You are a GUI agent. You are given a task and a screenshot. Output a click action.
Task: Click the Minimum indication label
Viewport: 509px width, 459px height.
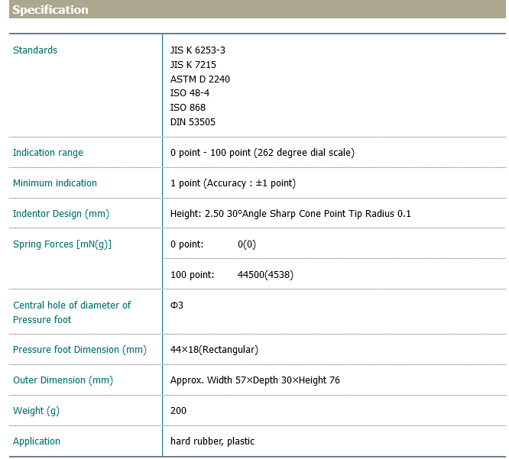[x=55, y=183]
